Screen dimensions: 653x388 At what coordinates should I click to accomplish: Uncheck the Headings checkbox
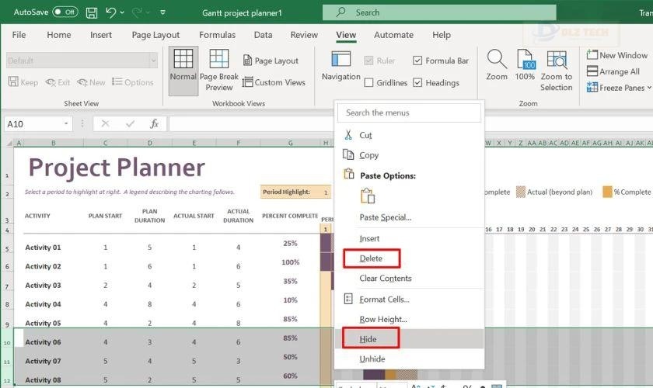tap(418, 83)
